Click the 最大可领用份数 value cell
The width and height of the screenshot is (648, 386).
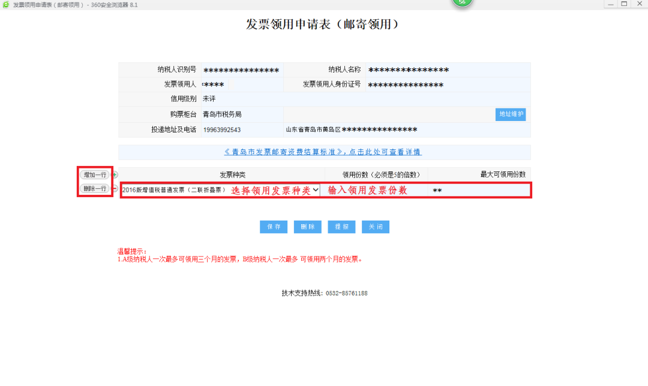click(x=479, y=191)
